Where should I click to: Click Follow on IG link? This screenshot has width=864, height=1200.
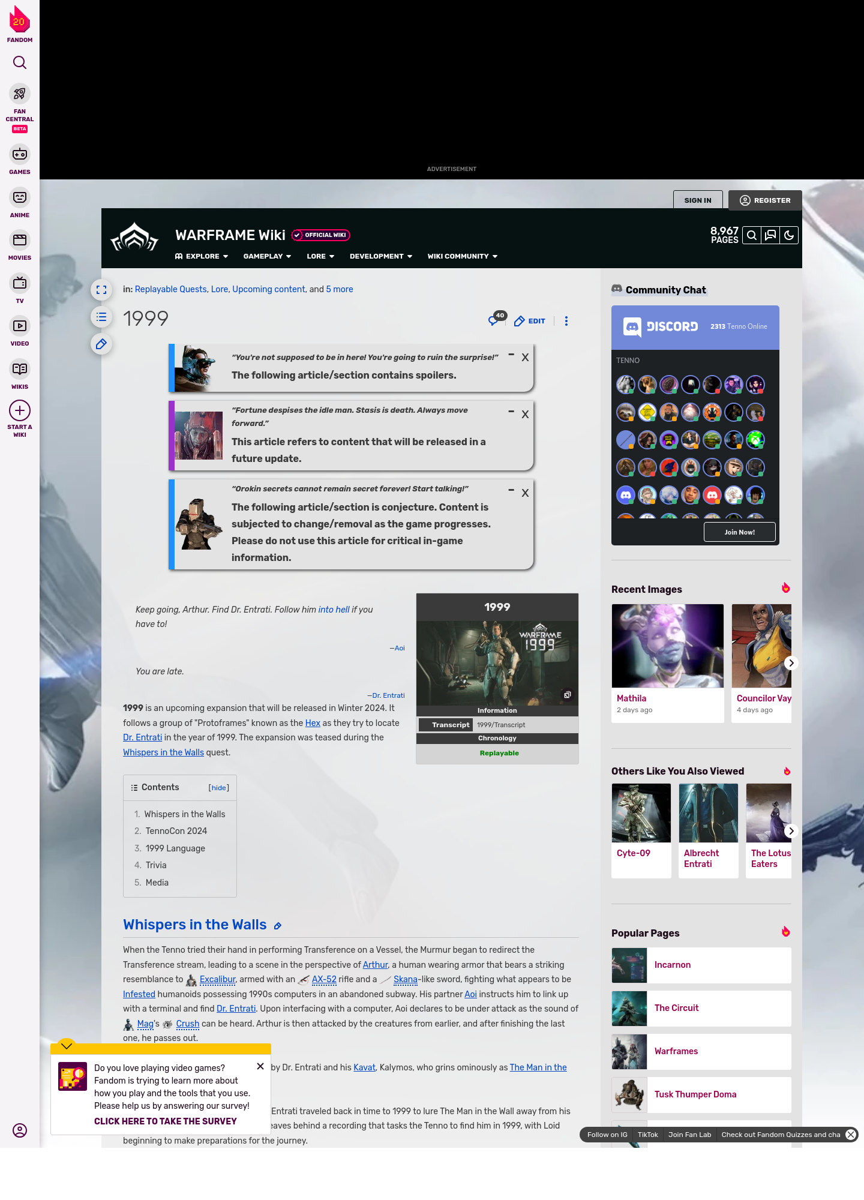pos(607,1135)
